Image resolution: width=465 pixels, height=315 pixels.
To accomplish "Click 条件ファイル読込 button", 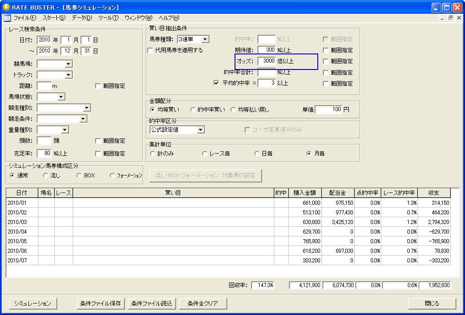I will [152, 304].
